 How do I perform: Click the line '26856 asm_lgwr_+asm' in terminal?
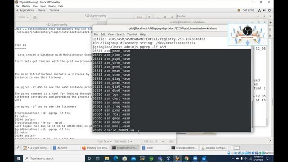tap(111, 94)
